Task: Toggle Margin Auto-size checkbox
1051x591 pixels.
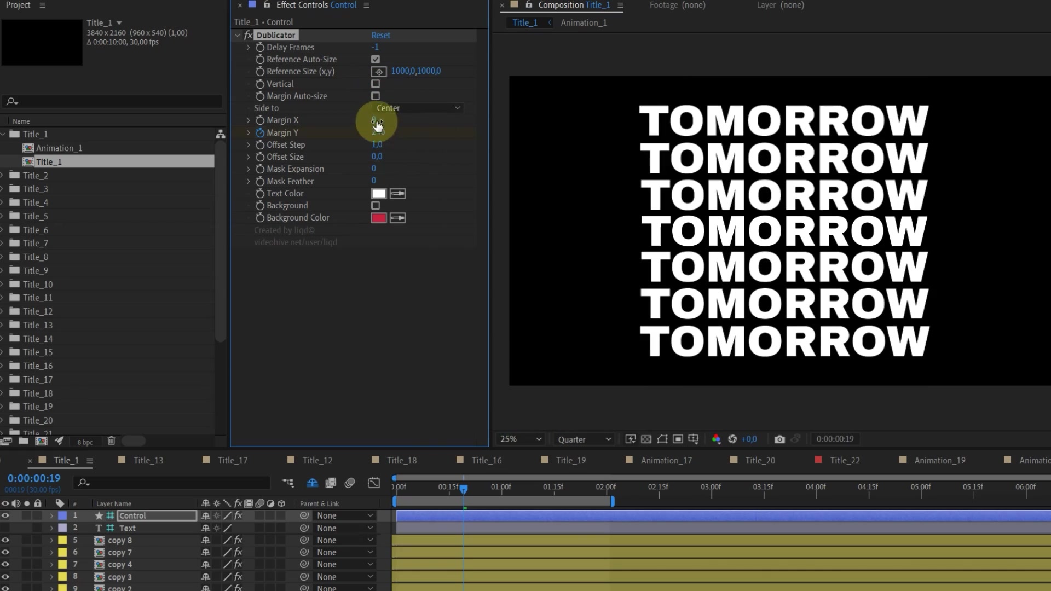Action: coord(376,96)
